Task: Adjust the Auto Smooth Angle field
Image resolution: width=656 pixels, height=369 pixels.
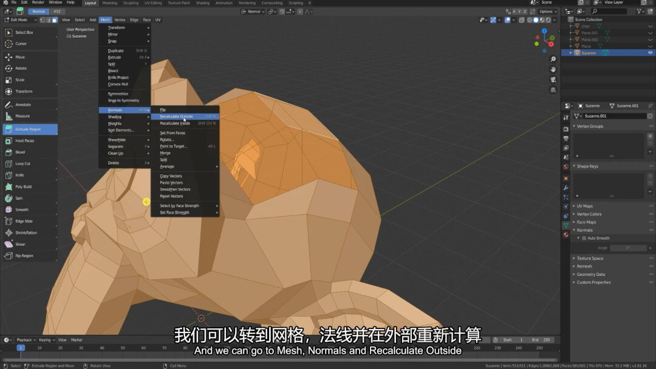Action: pyautogui.click(x=629, y=248)
